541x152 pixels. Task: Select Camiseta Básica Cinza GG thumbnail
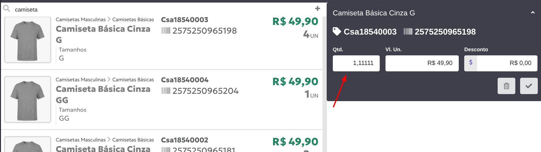tap(28, 100)
